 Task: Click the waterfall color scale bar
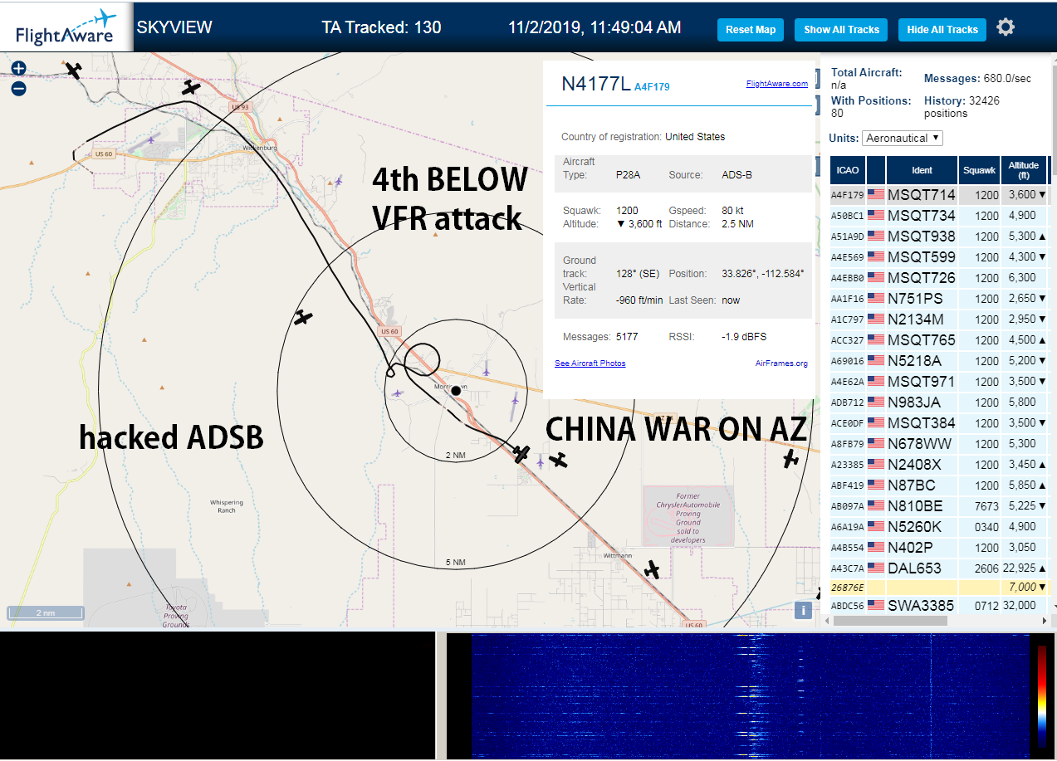[x=1042, y=696]
